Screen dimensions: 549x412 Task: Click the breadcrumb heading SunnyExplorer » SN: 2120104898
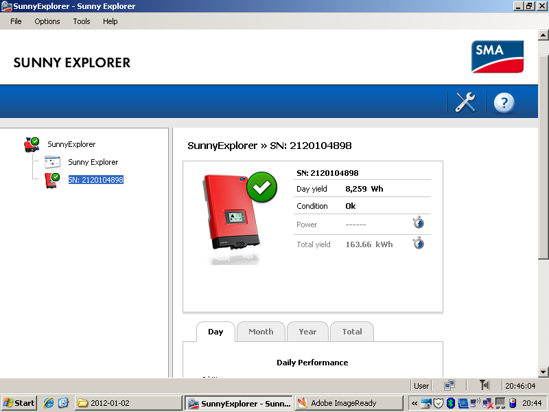click(270, 146)
